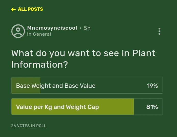Vote for Value per Kg and Weight Cap

[57, 107]
